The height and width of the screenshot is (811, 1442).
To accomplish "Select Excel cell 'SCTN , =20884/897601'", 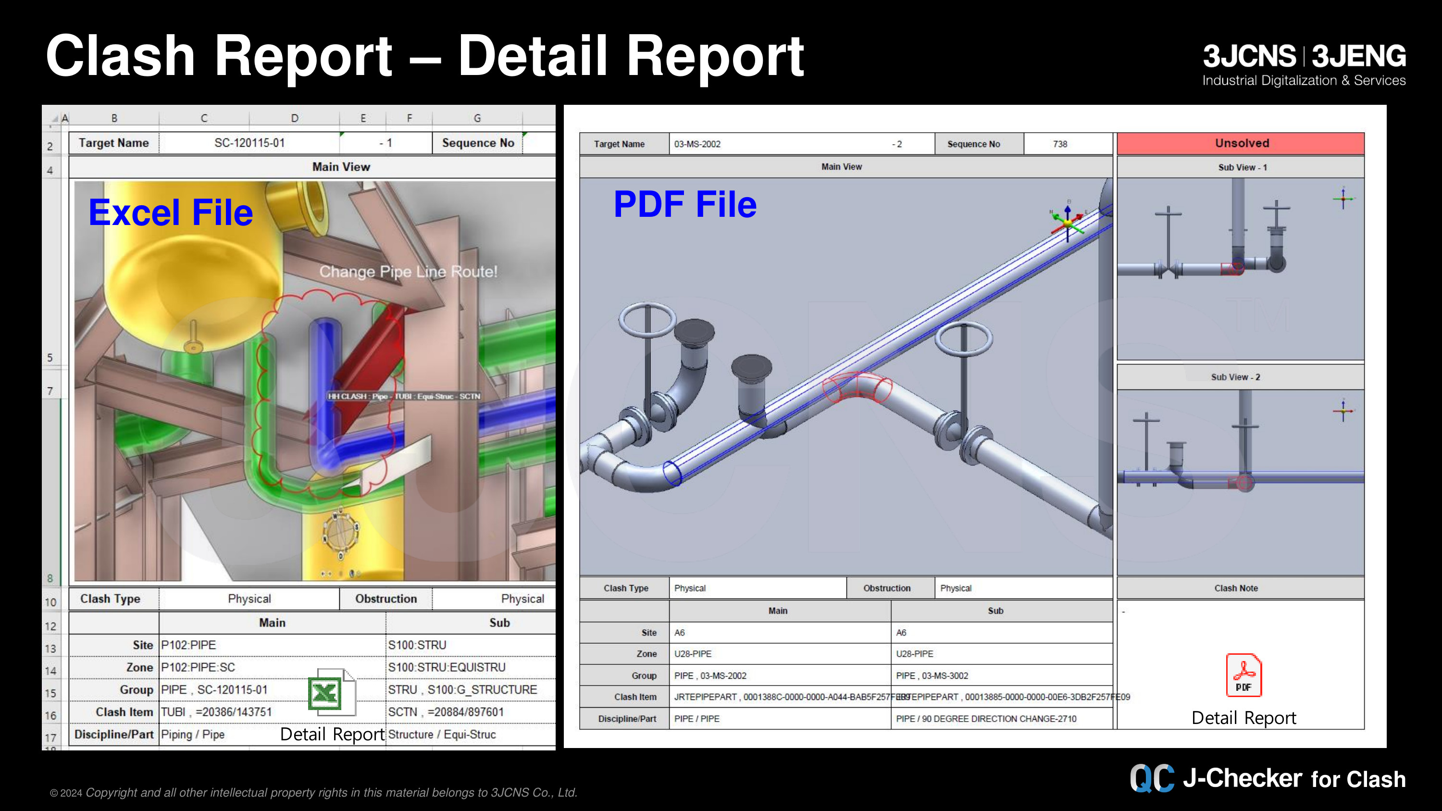I will tap(471, 712).
